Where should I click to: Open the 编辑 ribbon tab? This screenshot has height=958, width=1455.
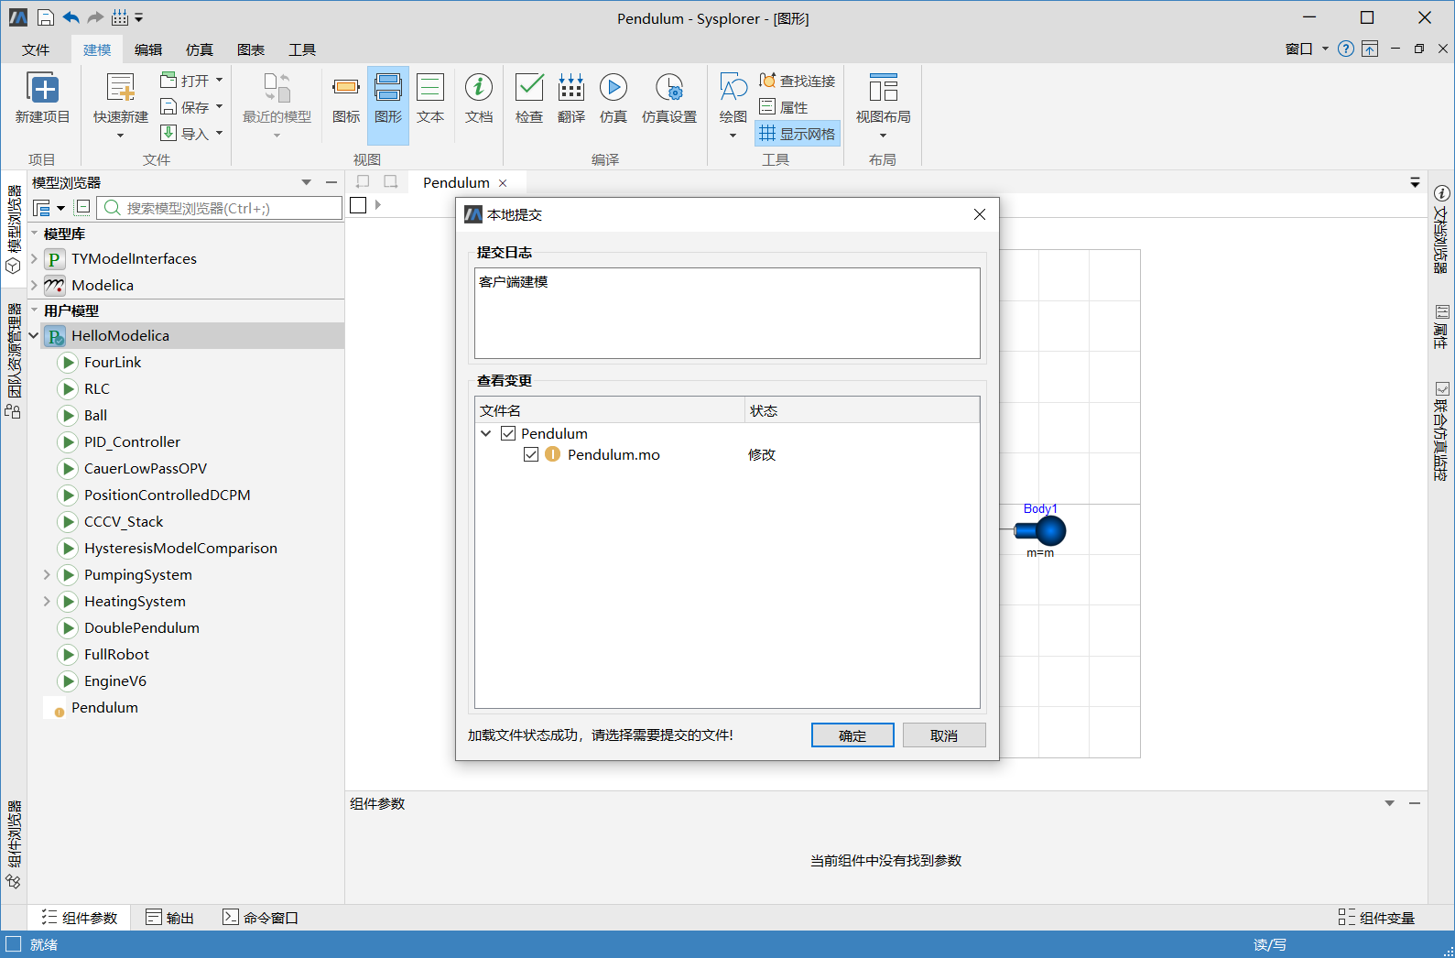[148, 49]
